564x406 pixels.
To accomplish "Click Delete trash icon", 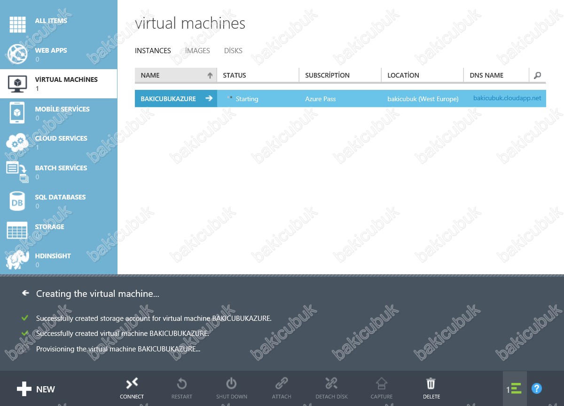I will [x=431, y=383].
